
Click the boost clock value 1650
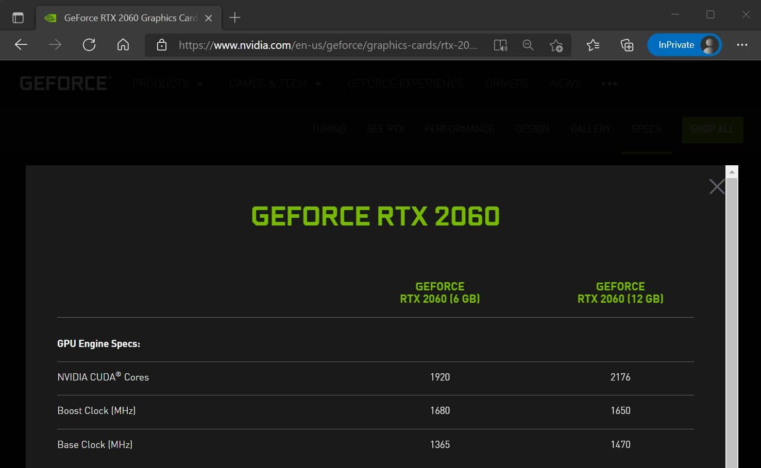point(620,410)
